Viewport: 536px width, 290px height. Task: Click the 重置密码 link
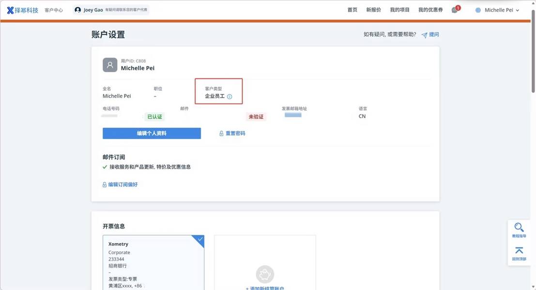232,133
